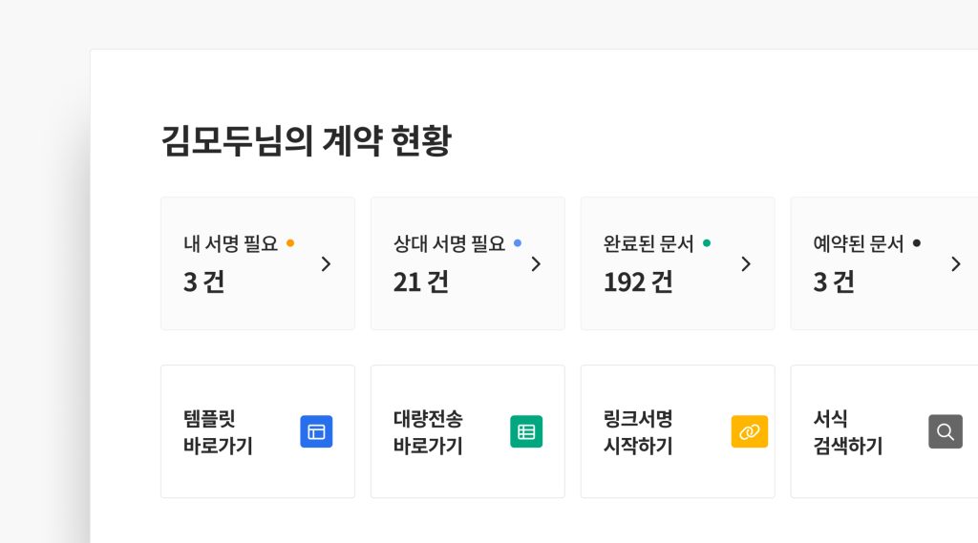Click the blue template layout icon
The width and height of the screenshot is (978, 543).
tap(316, 431)
